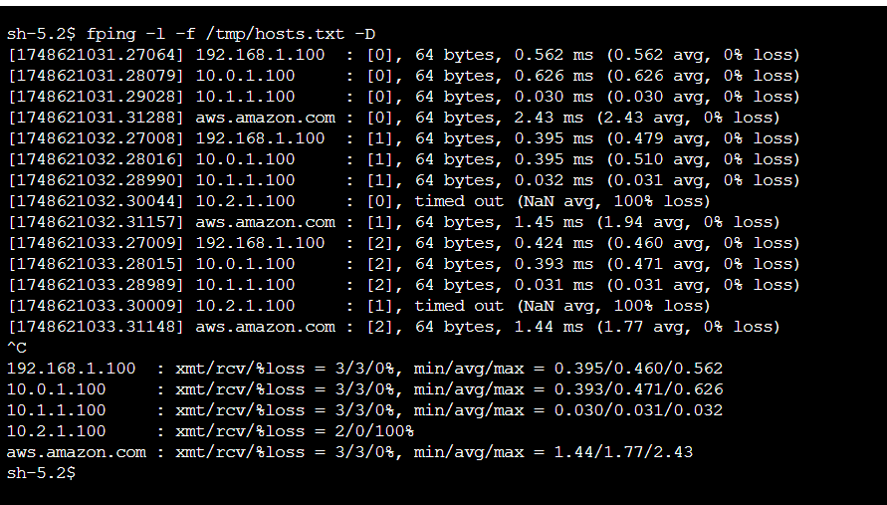Click min/avg/max value 0.030/0.031/0.032
The width and height of the screenshot is (887, 505).
click(x=638, y=410)
